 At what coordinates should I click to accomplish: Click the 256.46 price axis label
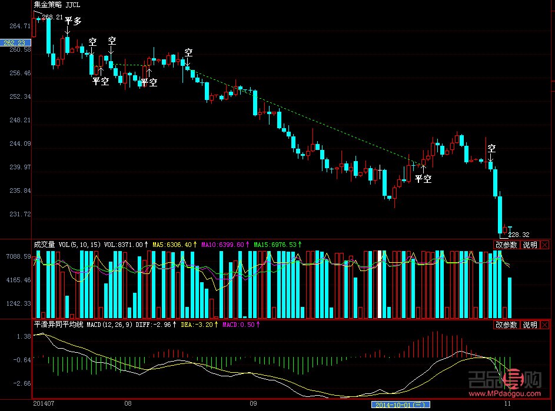point(20,73)
